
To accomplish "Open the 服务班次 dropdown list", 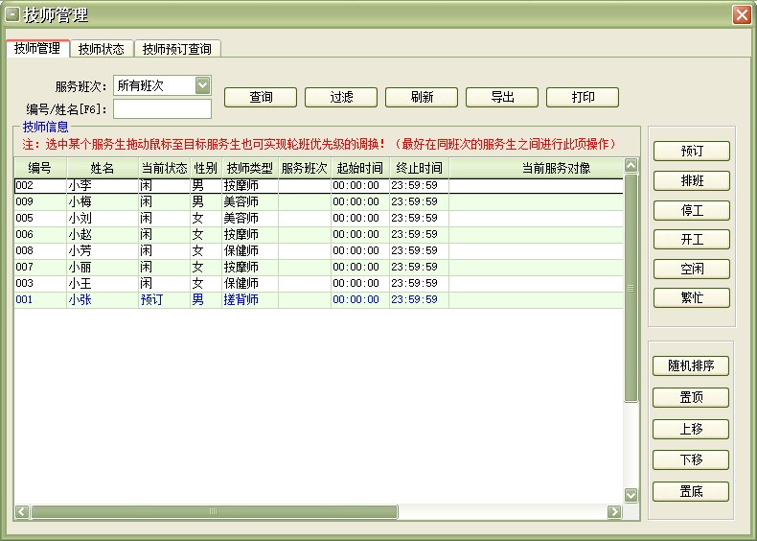I will (202, 85).
